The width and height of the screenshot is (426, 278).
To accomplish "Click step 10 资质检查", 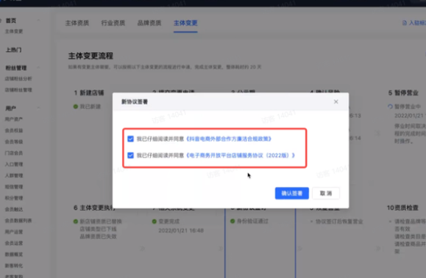I will click(x=402, y=208).
